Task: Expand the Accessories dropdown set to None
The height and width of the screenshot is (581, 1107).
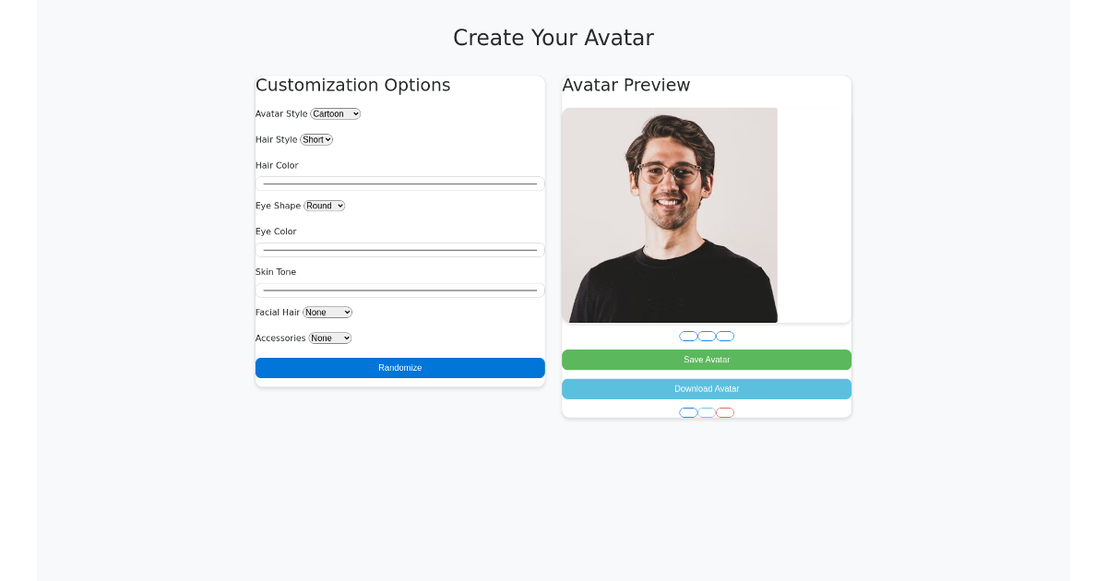Action: click(x=329, y=338)
